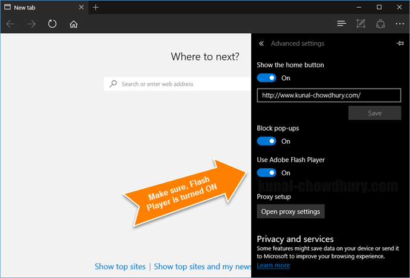Open the Share icon

380,24
